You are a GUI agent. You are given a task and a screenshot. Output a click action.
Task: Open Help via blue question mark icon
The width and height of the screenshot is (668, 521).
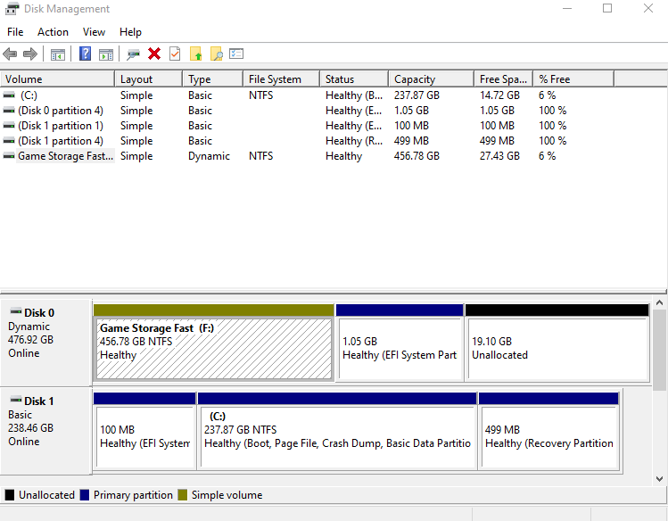[x=85, y=54]
